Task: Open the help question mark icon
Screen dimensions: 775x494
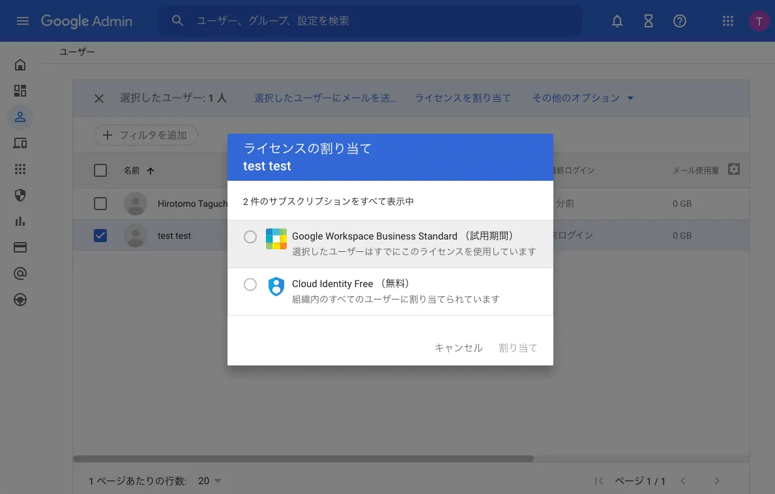Action: [x=680, y=21]
